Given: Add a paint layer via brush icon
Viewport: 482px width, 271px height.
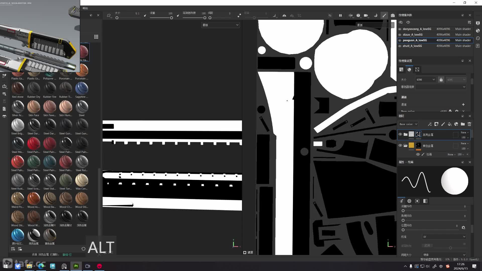Looking at the screenshot, I should [x=443, y=124].
